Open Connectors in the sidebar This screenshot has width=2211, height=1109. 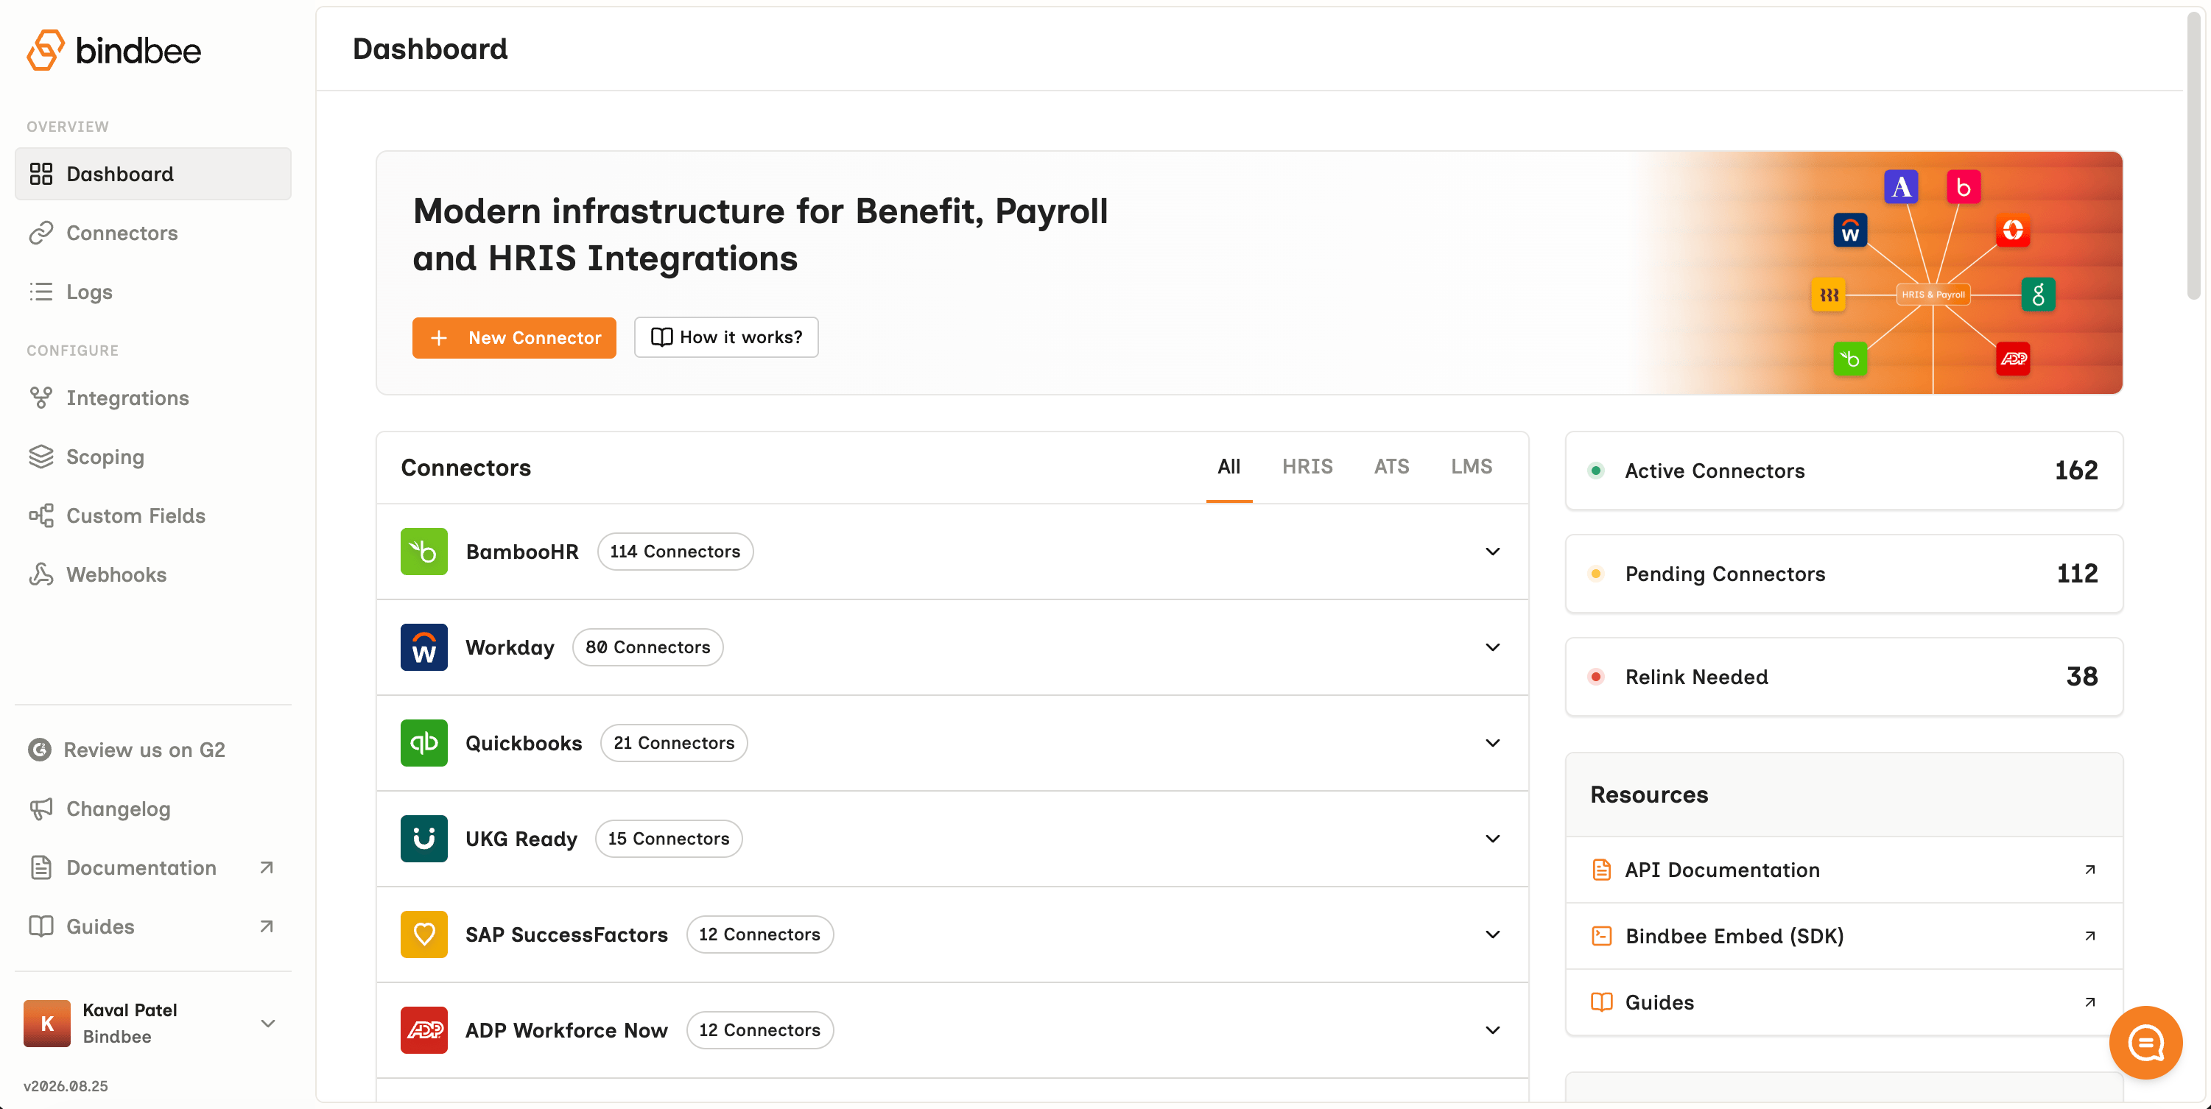pyautogui.click(x=152, y=233)
